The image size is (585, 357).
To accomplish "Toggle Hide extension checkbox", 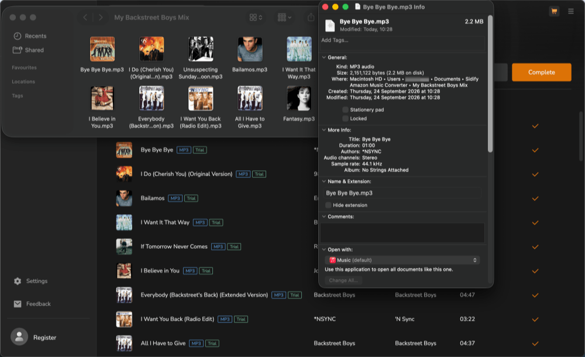I will [x=328, y=205].
